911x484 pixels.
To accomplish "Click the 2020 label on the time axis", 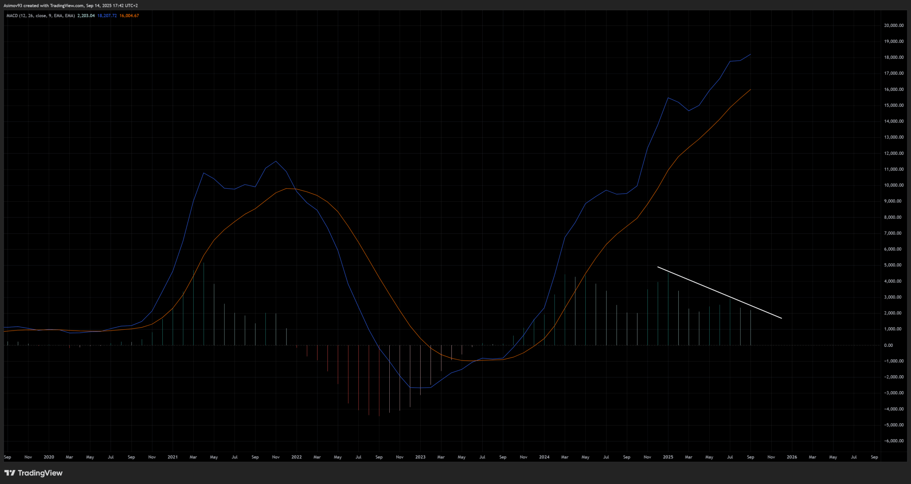I will (x=49, y=457).
